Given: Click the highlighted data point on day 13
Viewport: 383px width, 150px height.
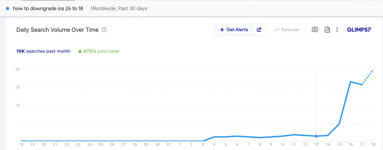Looking at the screenshot, I should pyautogui.click(x=316, y=136).
